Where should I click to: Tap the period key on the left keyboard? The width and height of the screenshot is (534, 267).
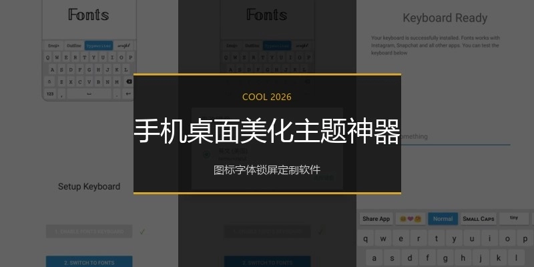pos(117,93)
